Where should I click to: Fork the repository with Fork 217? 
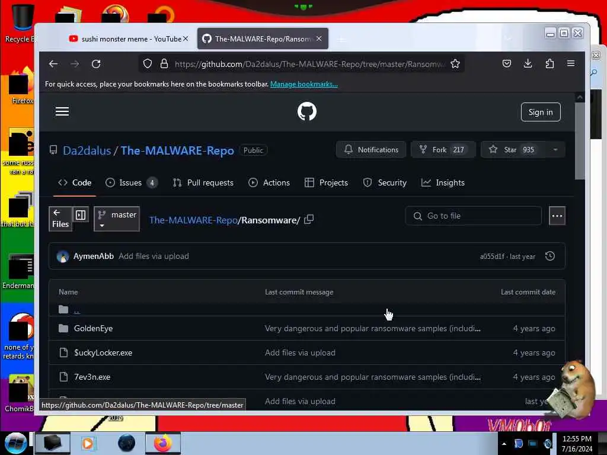point(442,150)
